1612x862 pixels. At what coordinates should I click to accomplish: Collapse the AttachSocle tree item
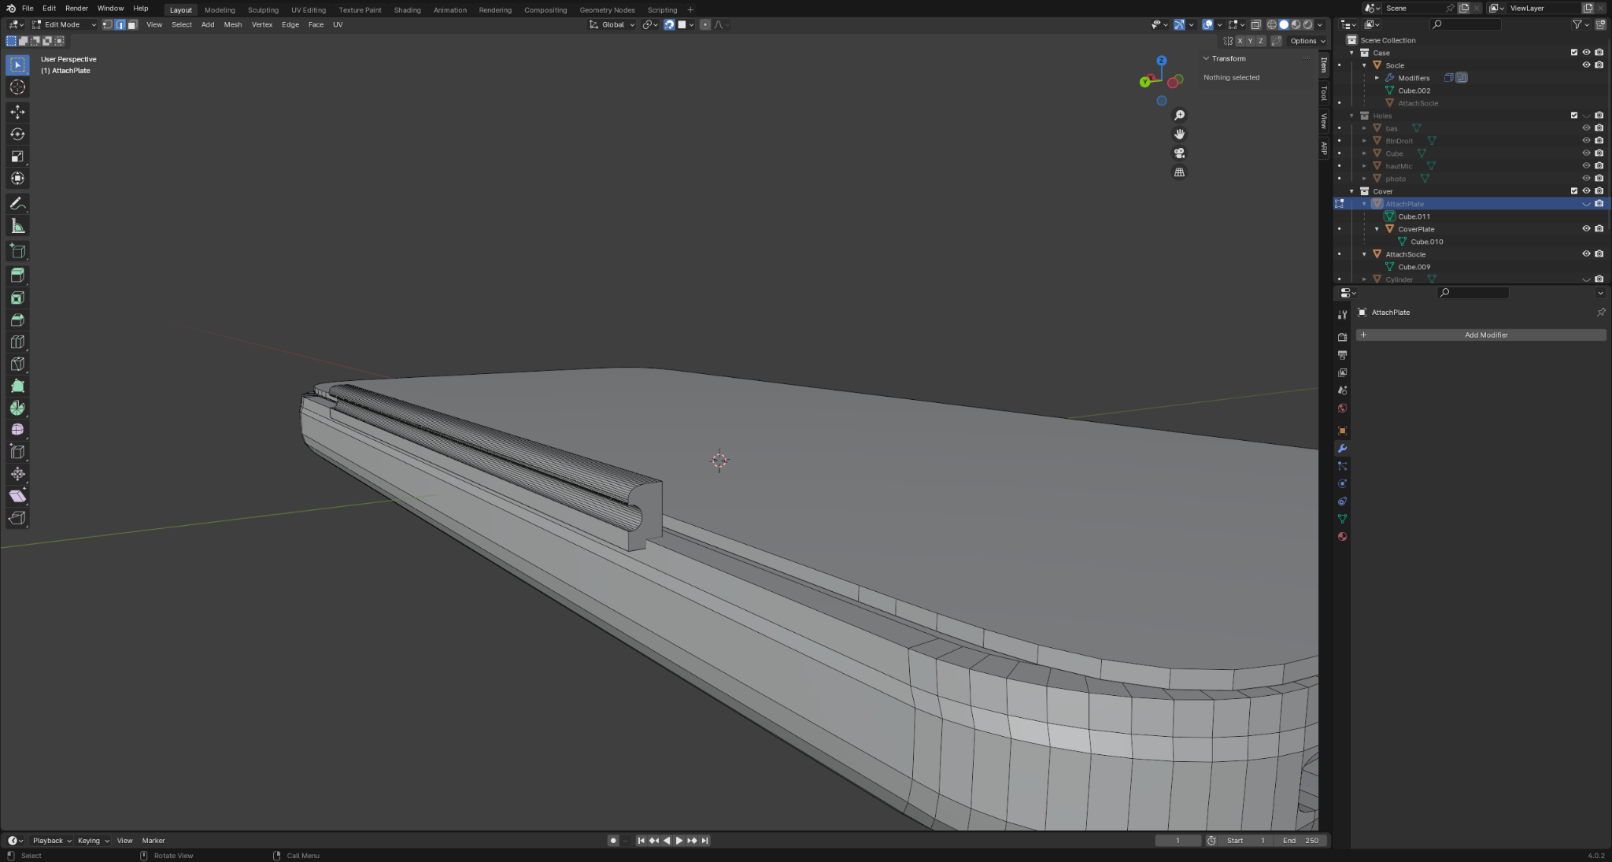[1364, 254]
